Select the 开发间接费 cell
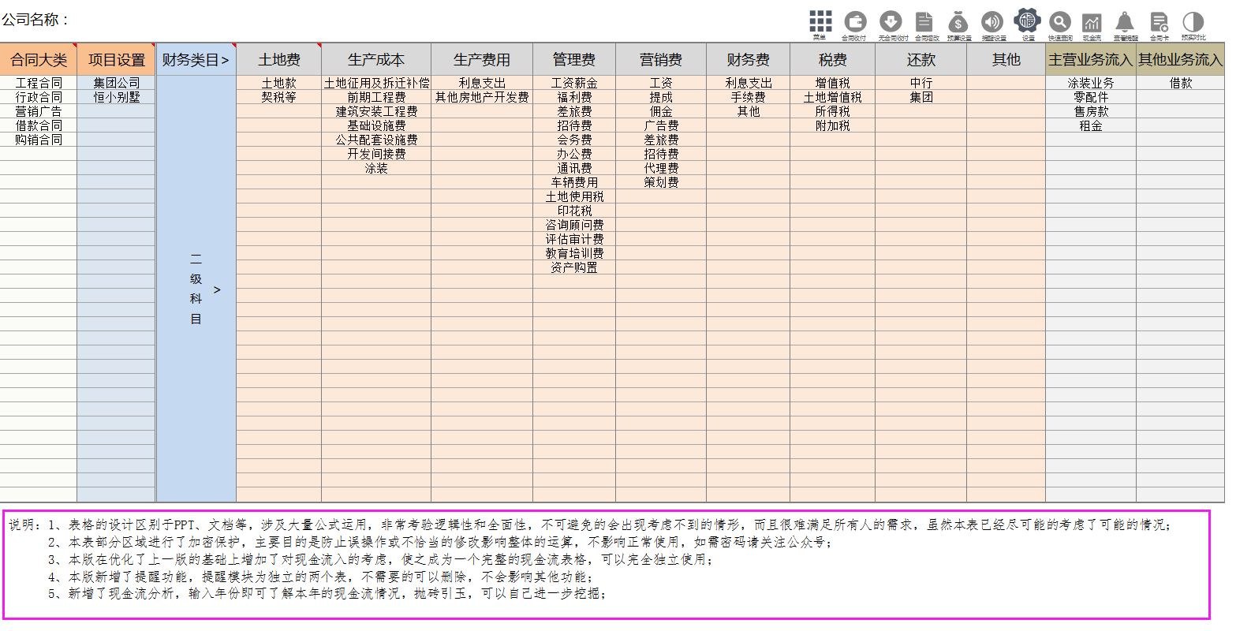1251x631 pixels. click(x=376, y=154)
